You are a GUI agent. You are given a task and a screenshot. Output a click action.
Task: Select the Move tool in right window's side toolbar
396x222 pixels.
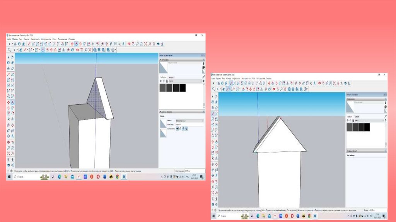pos(213,142)
